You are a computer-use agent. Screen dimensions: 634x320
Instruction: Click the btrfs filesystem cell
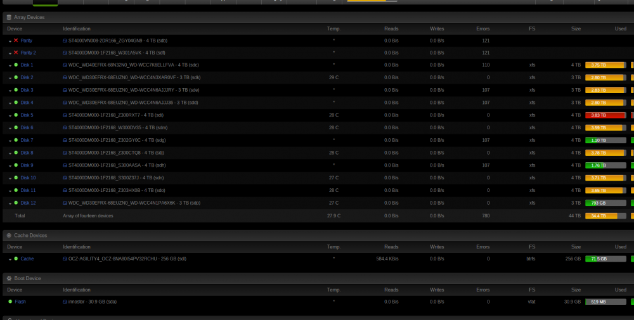tap(532, 259)
